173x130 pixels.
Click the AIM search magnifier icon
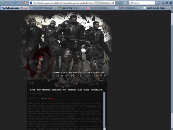tap(157, 3)
